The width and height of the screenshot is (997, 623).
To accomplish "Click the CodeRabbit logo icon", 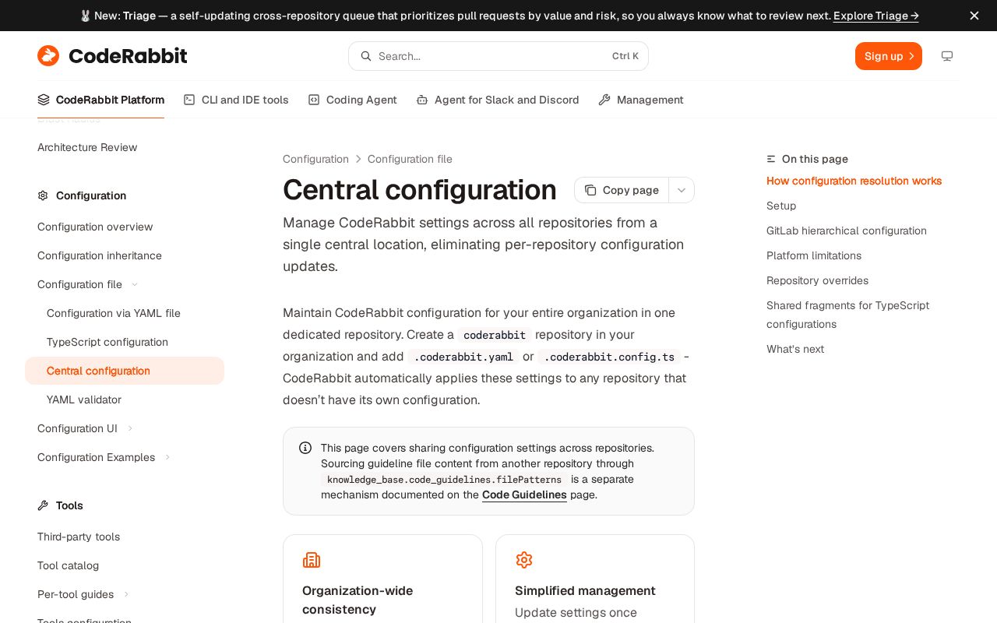I will coord(48,56).
